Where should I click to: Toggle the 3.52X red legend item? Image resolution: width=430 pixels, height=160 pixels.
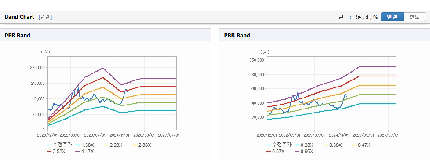[56, 151]
